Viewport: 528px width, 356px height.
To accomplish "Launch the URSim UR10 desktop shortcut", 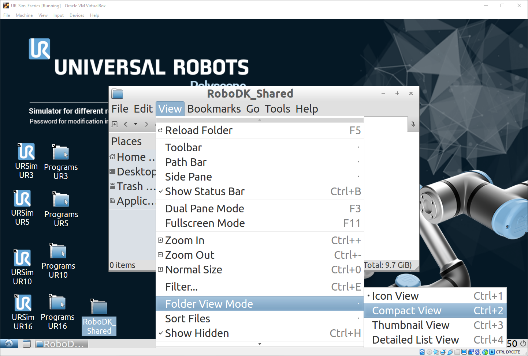I will (22, 258).
